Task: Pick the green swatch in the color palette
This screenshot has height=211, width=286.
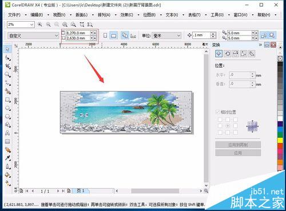Action: click(x=280, y=135)
